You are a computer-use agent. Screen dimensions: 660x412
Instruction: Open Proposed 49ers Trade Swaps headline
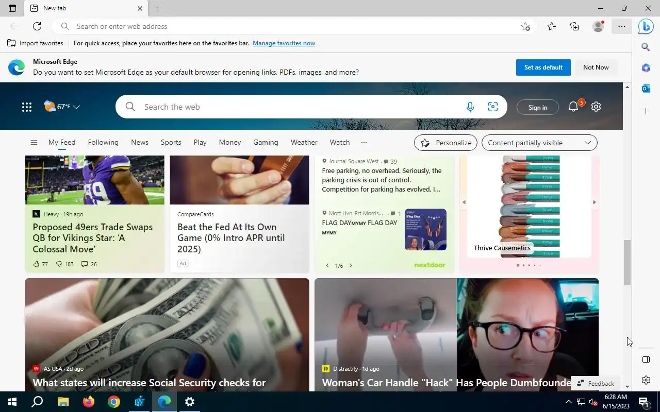93,238
